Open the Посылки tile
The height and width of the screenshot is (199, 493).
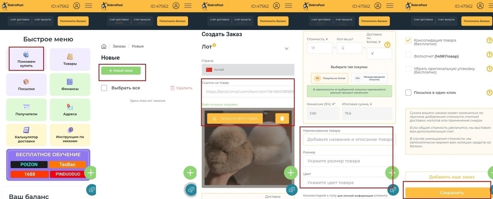pos(26,85)
